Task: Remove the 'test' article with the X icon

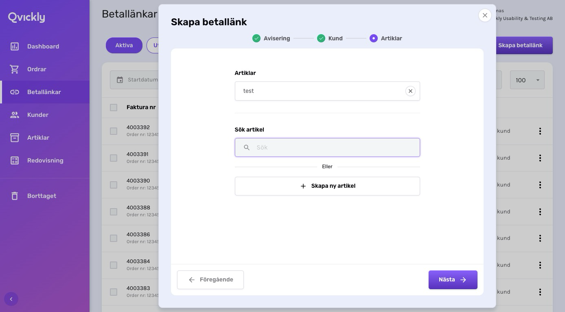Action: tap(410, 91)
